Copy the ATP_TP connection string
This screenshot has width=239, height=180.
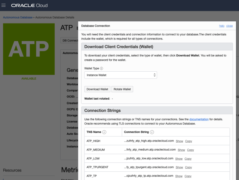(x=188, y=176)
